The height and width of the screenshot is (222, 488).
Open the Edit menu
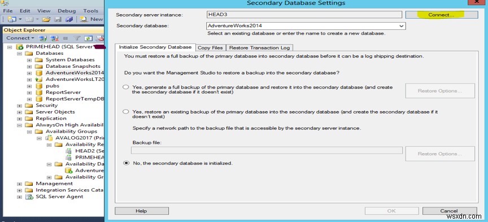coord(25,11)
